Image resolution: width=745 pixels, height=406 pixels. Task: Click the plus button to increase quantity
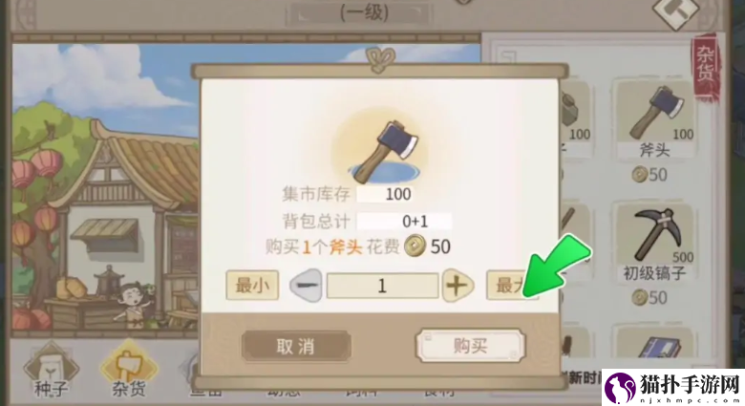point(458,286)
